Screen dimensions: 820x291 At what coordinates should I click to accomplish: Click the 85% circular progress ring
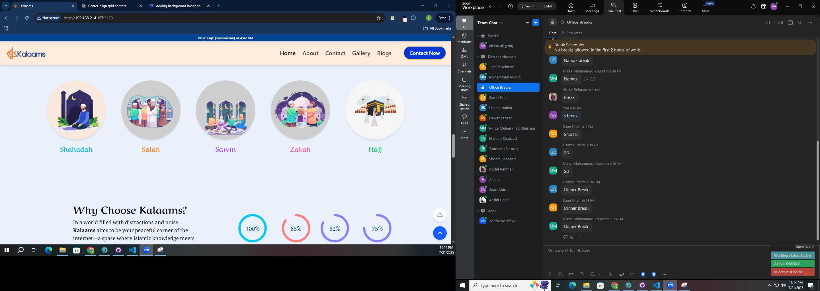(296, 228)
